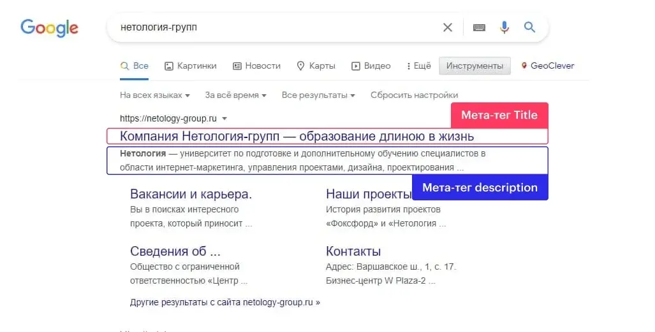Open the Видео tab
This screenshot has height=332, width=655.
coord(371,66)
